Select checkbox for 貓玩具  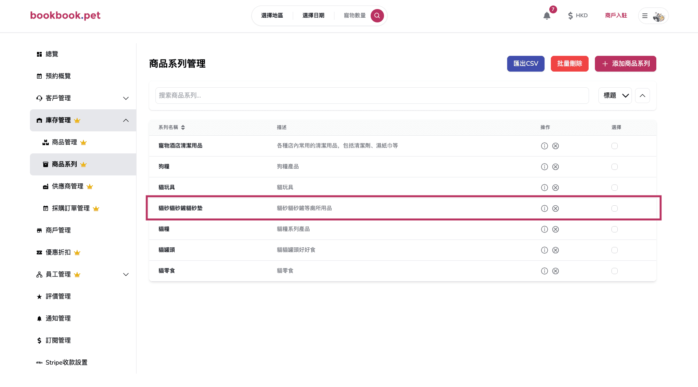pos(614,188)
